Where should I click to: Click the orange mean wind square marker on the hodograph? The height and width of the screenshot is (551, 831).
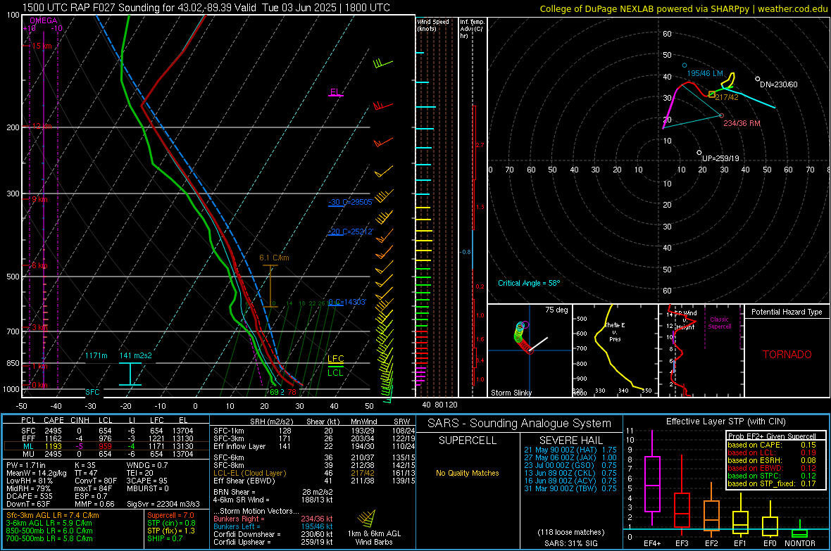tap(712, 94)
